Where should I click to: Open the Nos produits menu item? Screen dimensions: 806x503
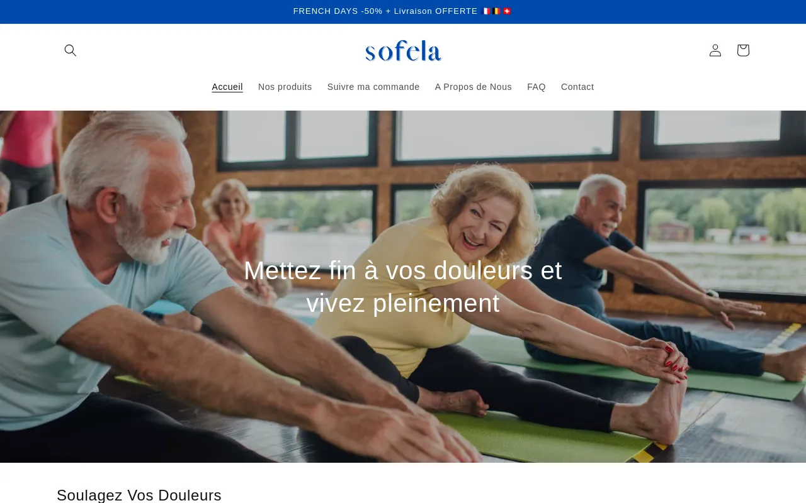coord(285,87)
